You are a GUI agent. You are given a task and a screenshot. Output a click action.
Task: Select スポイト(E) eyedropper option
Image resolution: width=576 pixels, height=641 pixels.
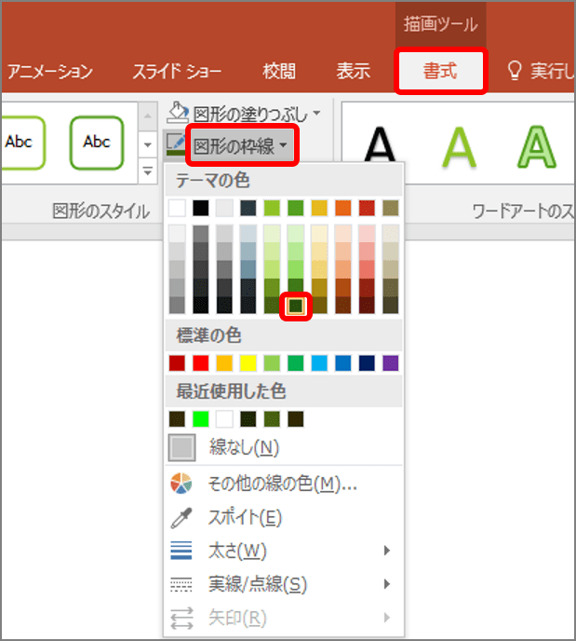(284, 517)
